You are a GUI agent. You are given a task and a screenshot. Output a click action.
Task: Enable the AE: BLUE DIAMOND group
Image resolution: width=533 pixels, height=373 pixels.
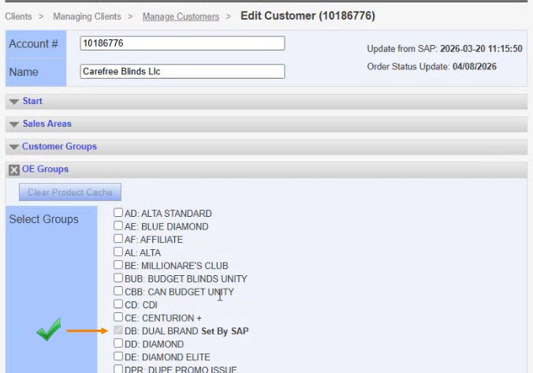118,226
